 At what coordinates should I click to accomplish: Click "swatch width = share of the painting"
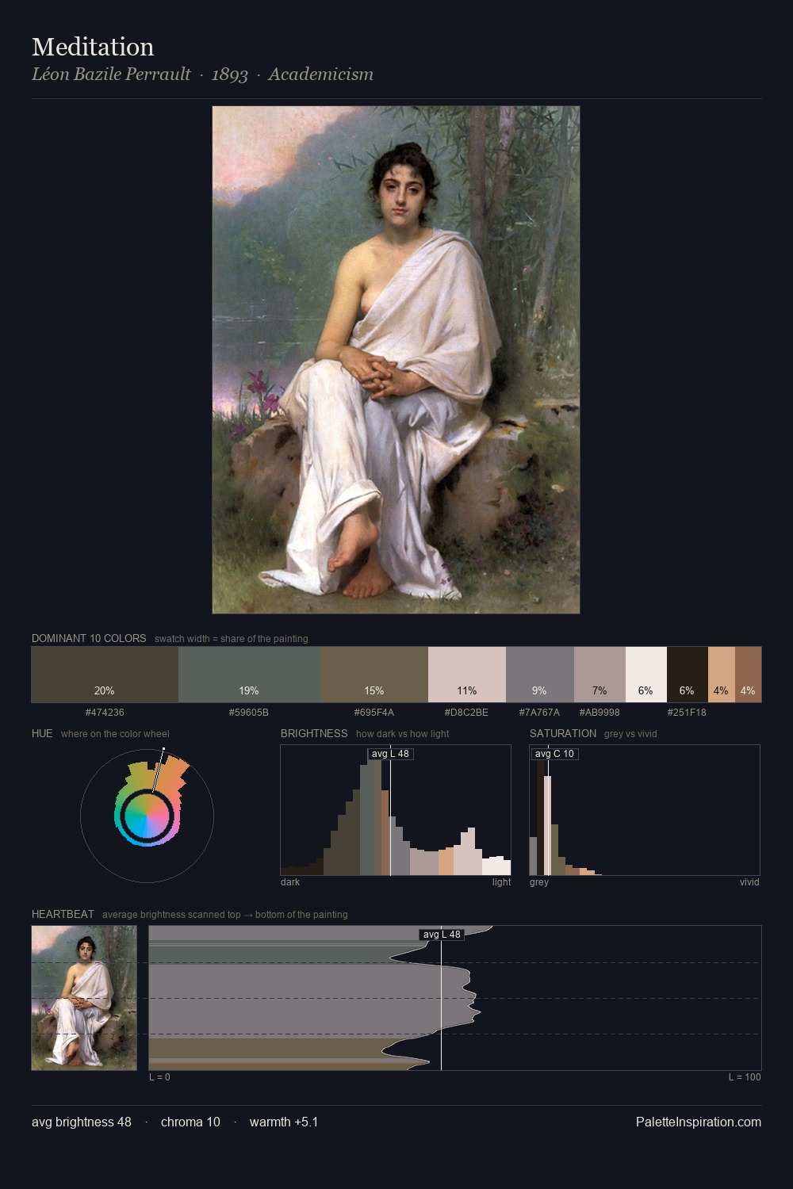(x=232, y=639)
